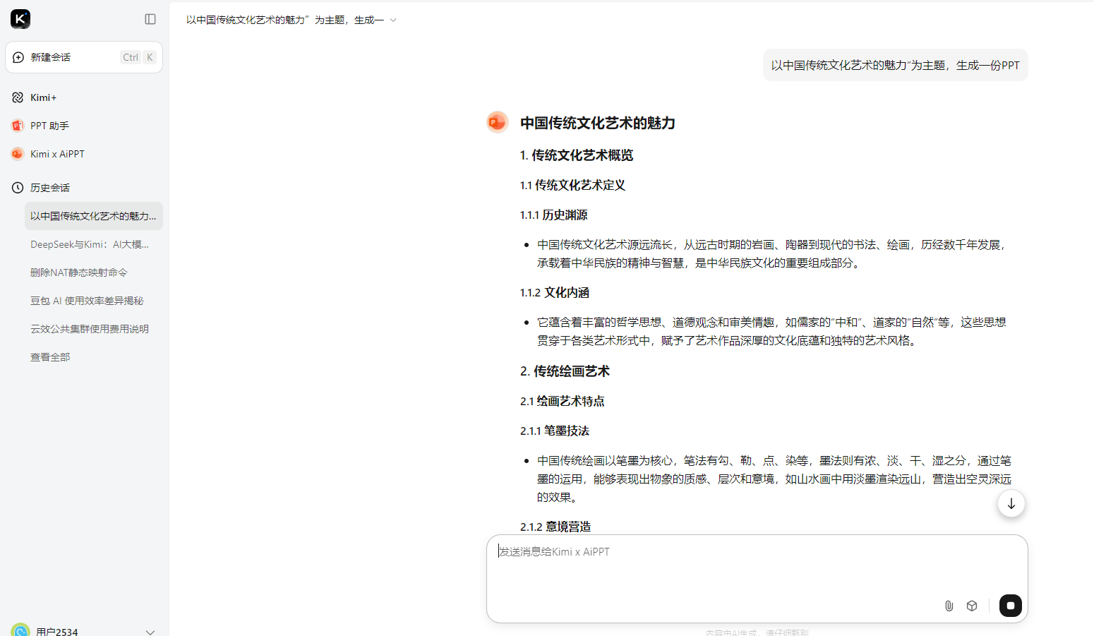1094x636 pixels.
Task: Open the Kimi+ section
Action: [43, 97]
